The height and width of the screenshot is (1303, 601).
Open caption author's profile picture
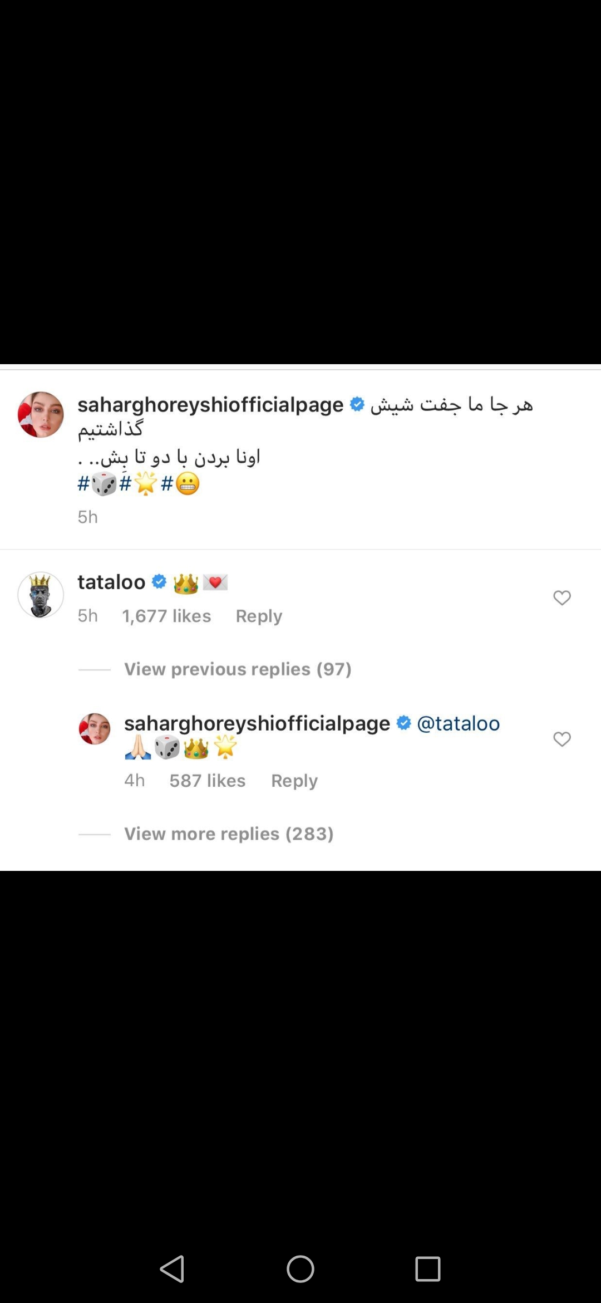[41, 414]
